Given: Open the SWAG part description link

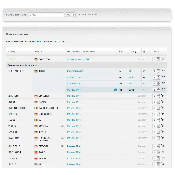Looking at the screenshot, I should pyautogui.click(x=73, y=152).
